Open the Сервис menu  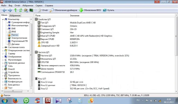pos(39,6)
